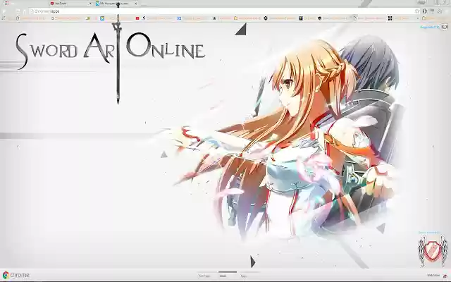451x282 pixels.
Task: Click the blue sign-in link at top right
Action: coord(430,27)
